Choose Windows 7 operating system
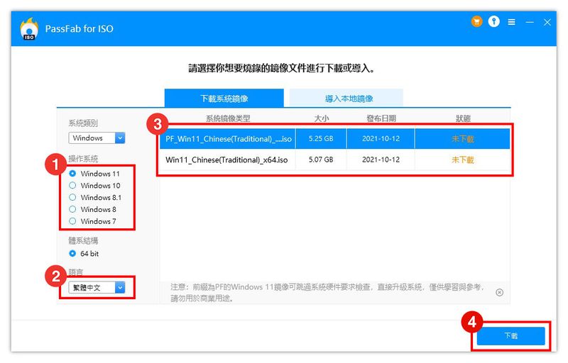 point(72,221)
